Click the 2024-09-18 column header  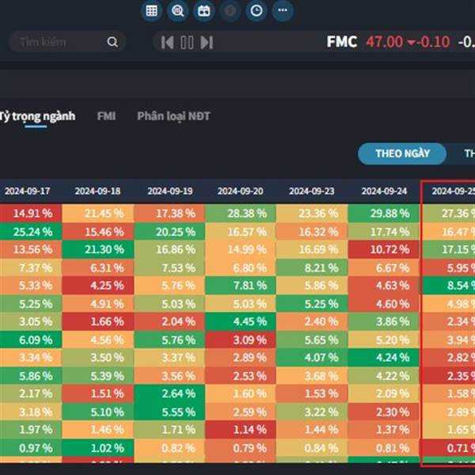97,191
